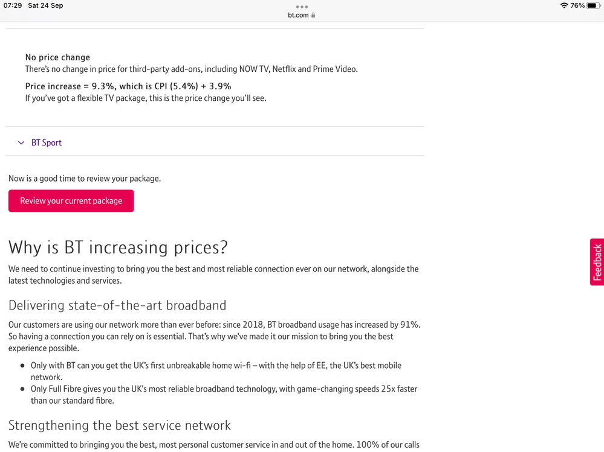Tap the battery icon at top right

pos(593,5)
